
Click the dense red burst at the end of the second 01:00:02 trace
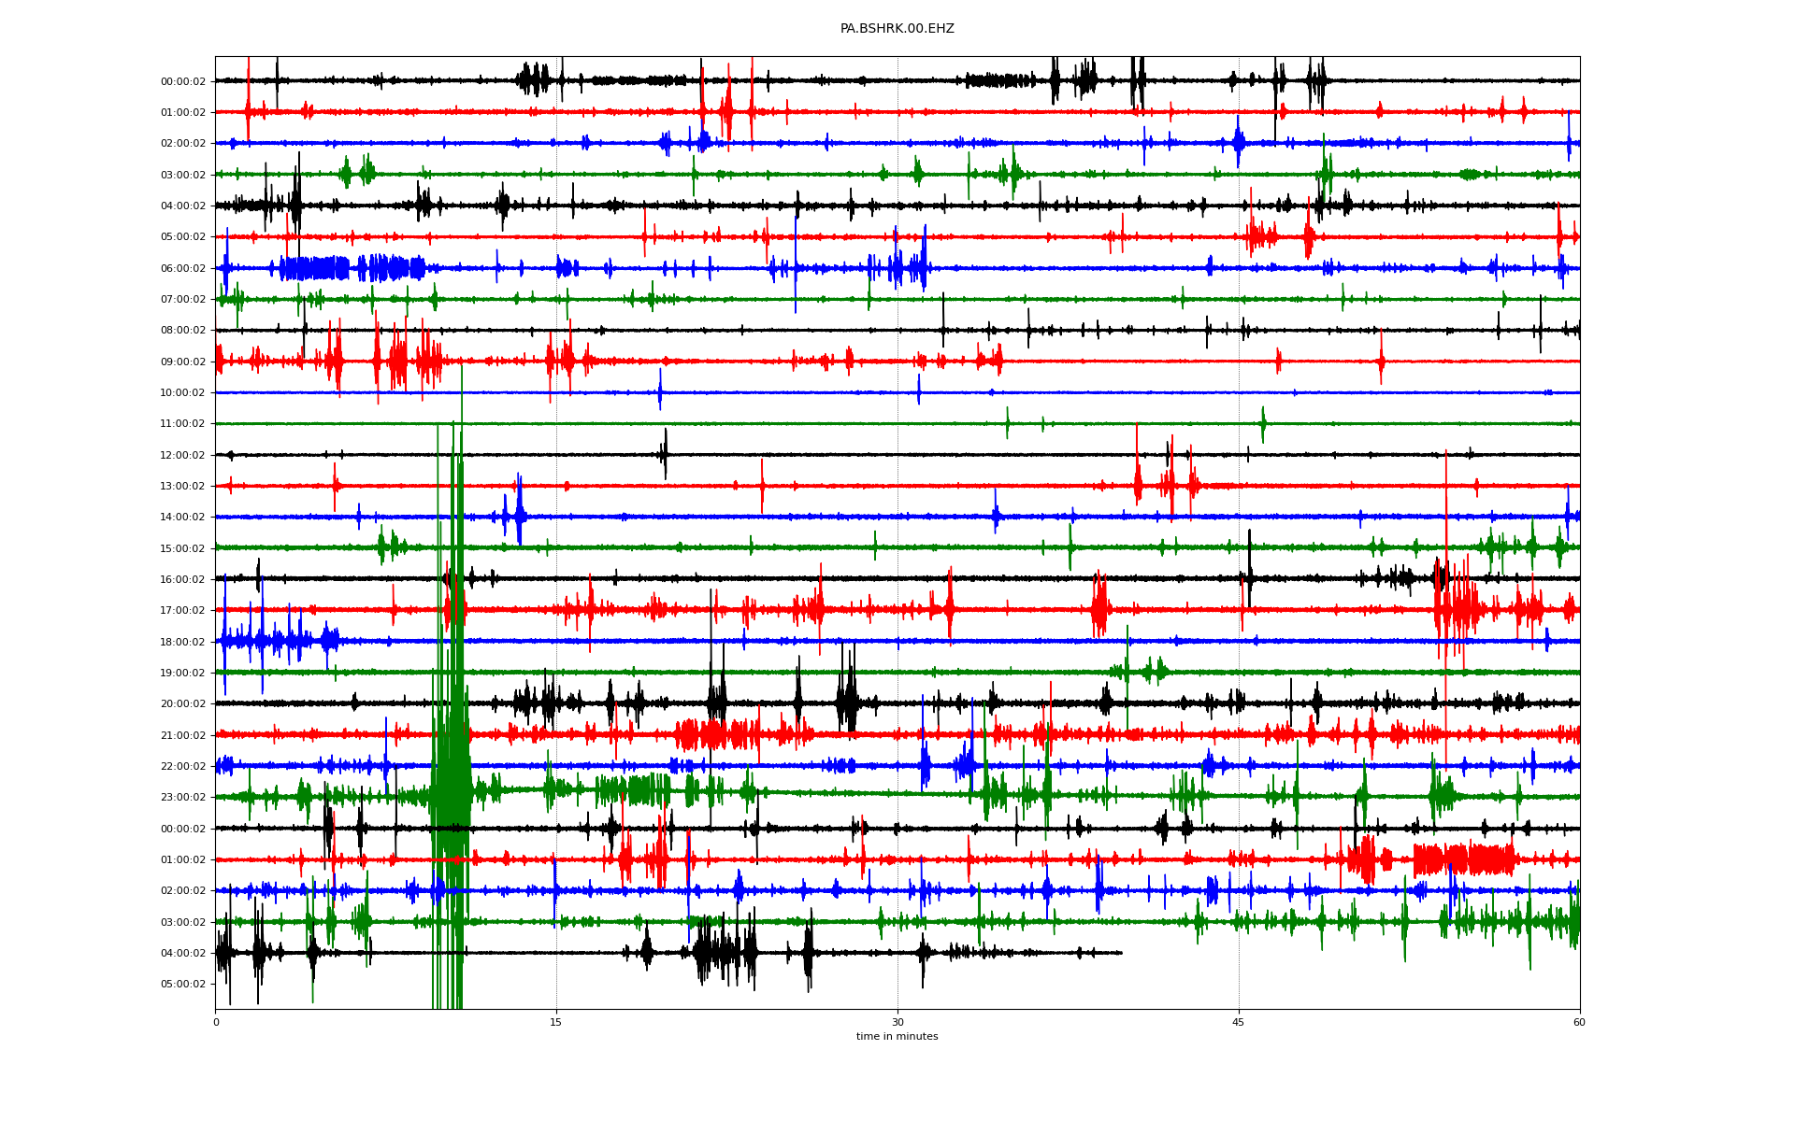pos(1463,859)
